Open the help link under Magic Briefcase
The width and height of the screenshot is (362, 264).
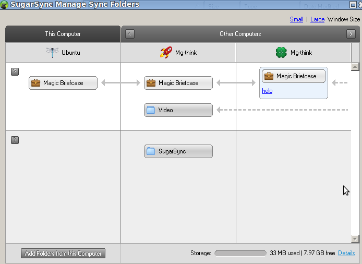(267, 91)
